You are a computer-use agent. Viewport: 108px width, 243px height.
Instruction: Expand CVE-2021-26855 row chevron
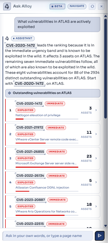[96, 158]
